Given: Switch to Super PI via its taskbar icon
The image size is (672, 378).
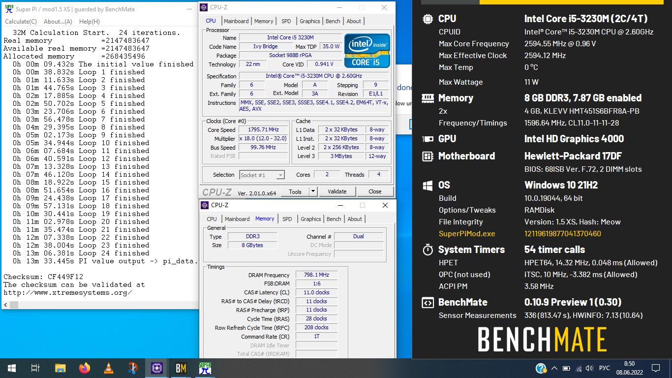Looking at the screenshot, I should coord(205,368).
